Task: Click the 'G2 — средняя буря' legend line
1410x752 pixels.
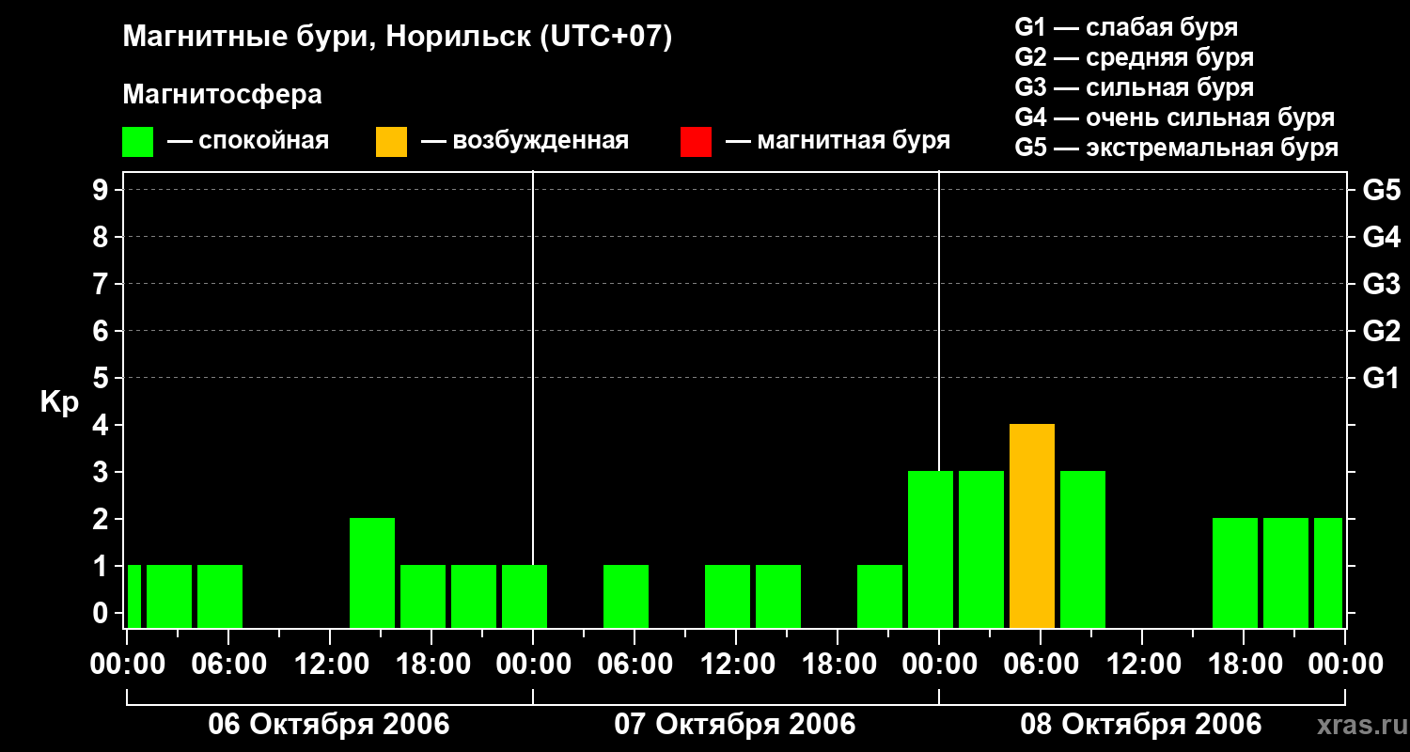Action: click(x=1134, y=57)
